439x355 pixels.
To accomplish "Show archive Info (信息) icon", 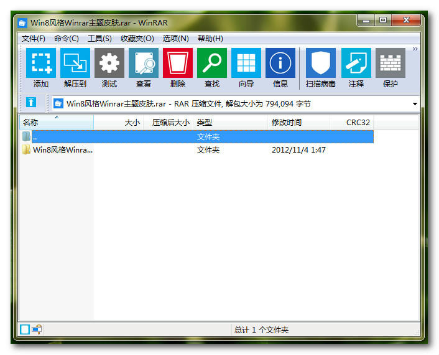I will pos(280,63).
